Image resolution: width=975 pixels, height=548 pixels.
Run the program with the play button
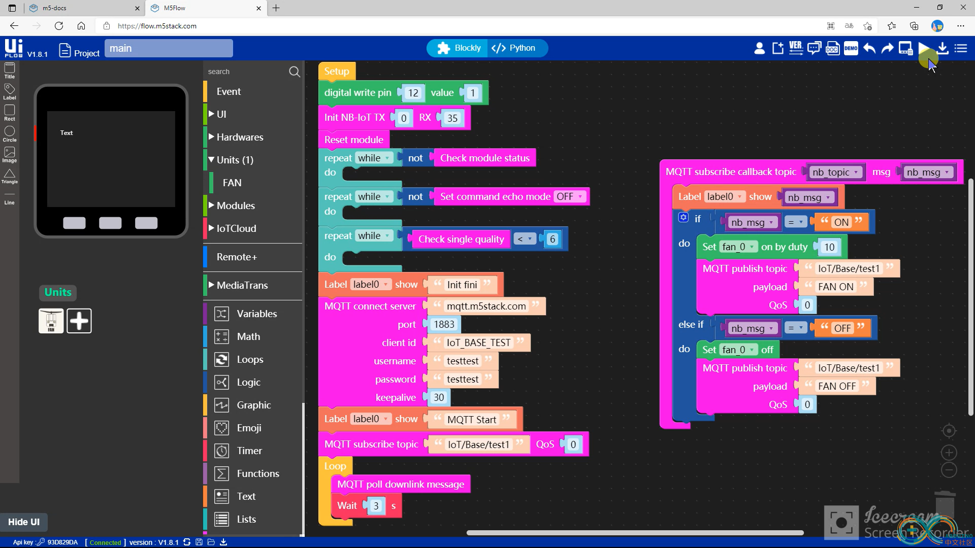pyautogui.click(x=924, y=48)
